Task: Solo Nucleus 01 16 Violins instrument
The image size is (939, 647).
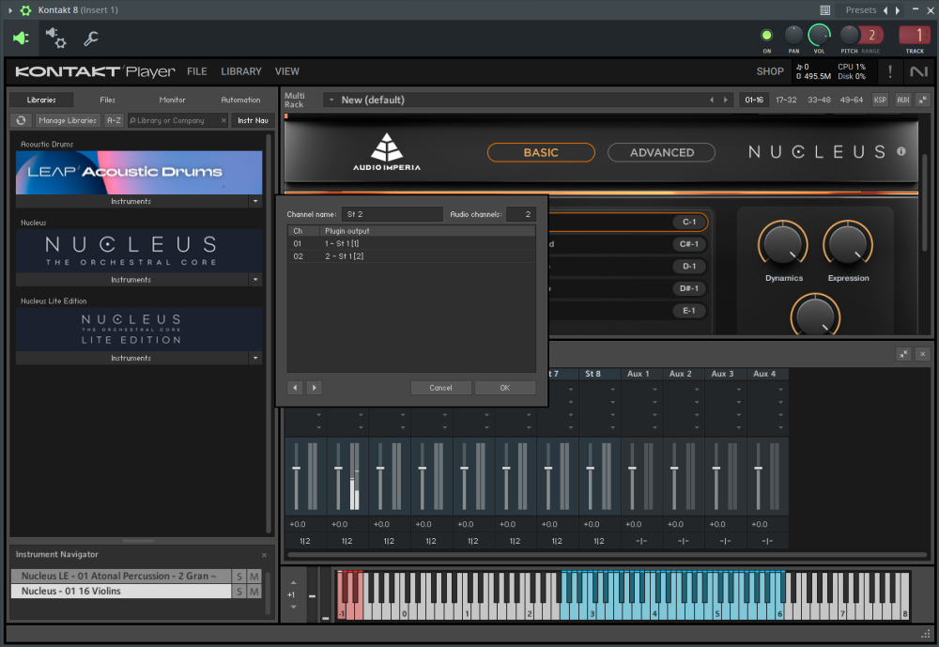Action: (x=239, y=592)
